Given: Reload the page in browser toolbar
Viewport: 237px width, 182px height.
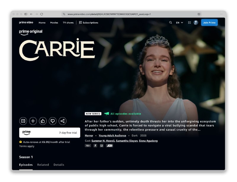Looking at the screenshot, I should pos(42,14).
